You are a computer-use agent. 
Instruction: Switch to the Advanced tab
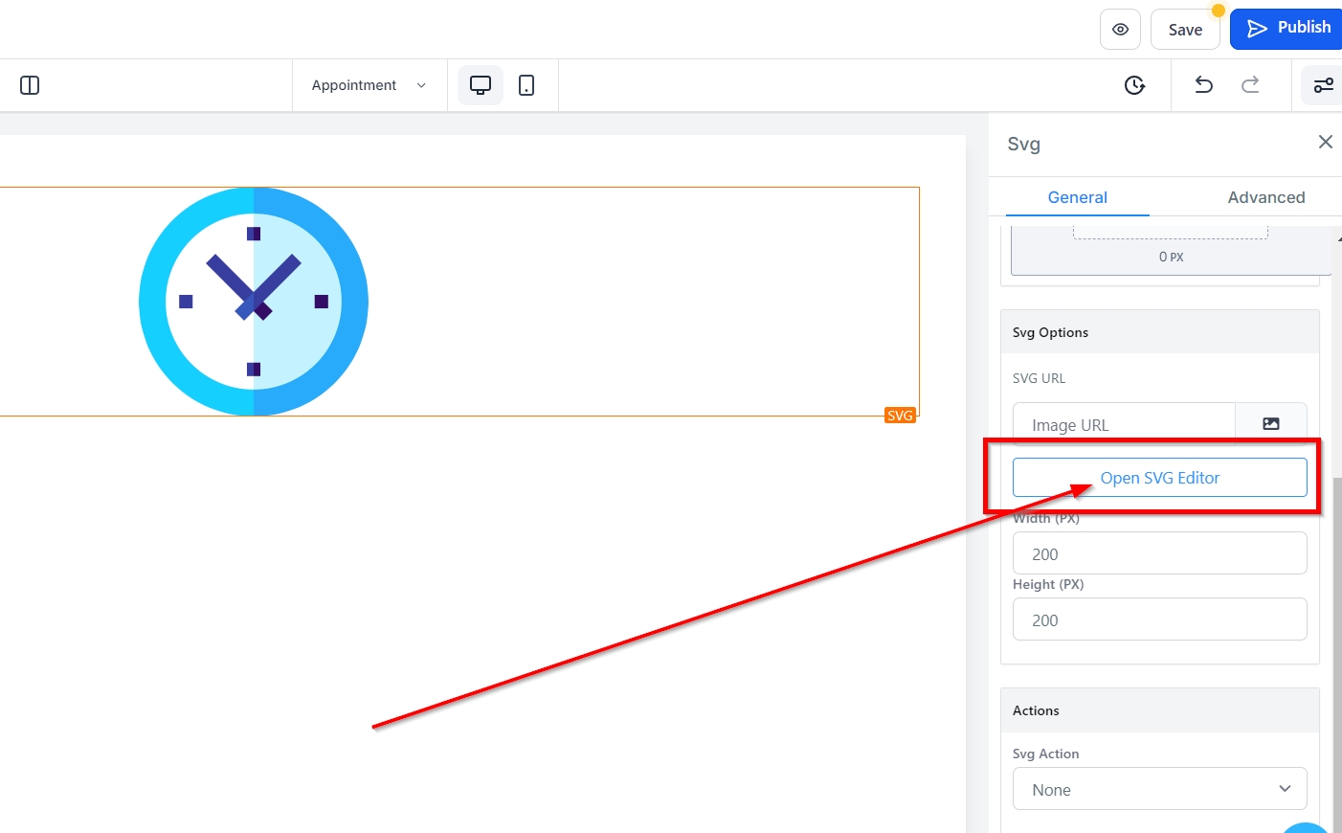[x=1265, y=197]
